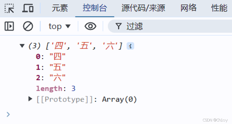Open the 元素 tab

(60, 8)
